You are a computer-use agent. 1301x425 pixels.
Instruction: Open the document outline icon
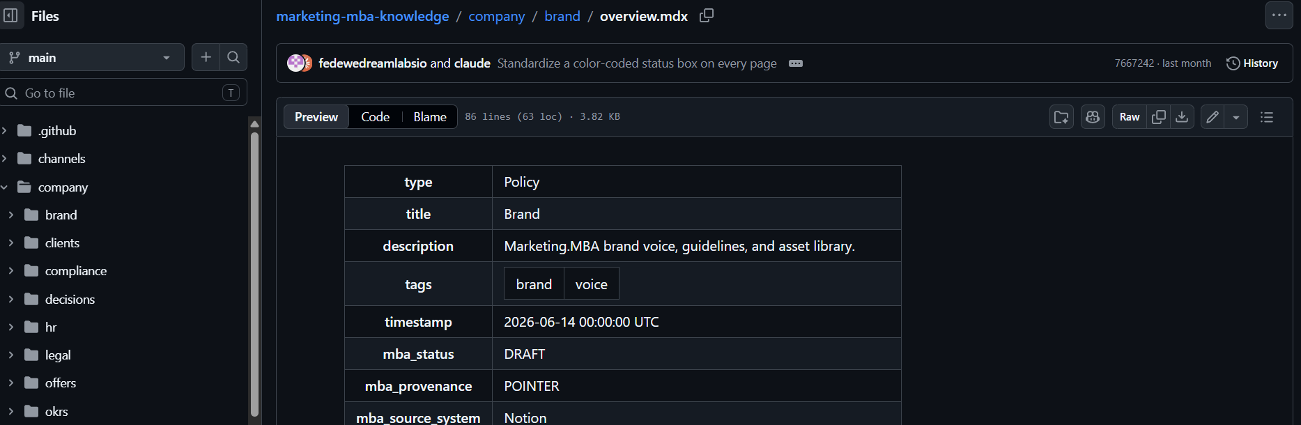[x=1267, y=117]
